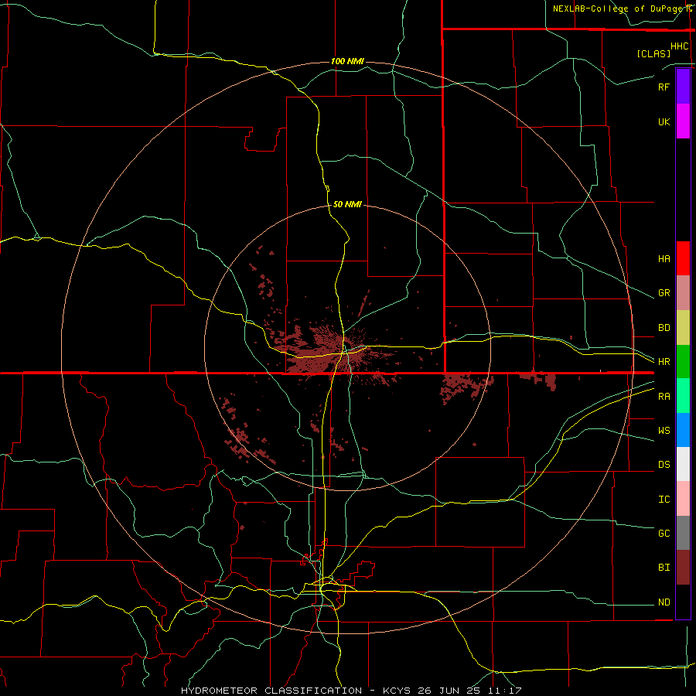Click the white DS legend swatch
This screenshot has height=696, width=696.
(683, 464)
